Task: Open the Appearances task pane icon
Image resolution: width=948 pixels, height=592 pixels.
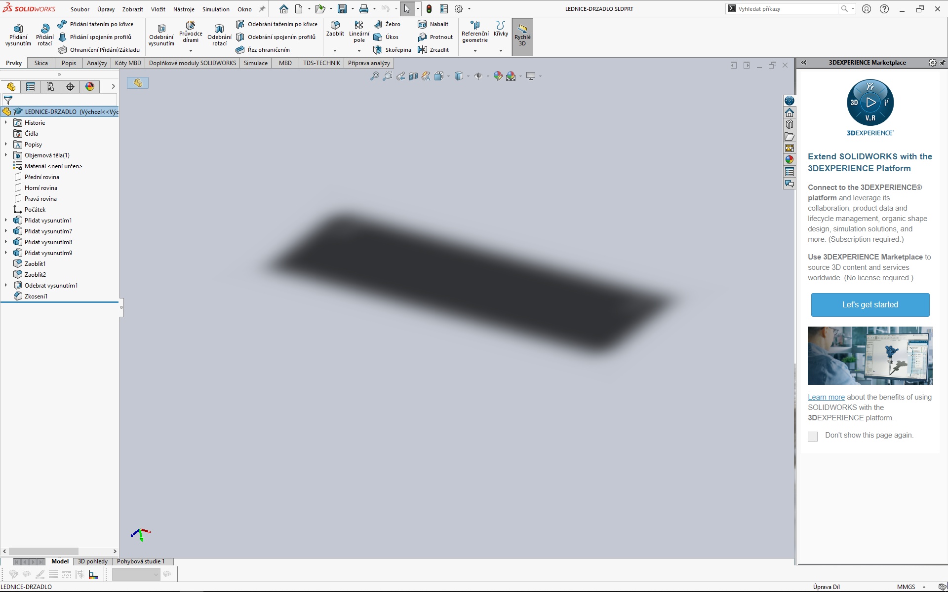Action: click(790, 159)
